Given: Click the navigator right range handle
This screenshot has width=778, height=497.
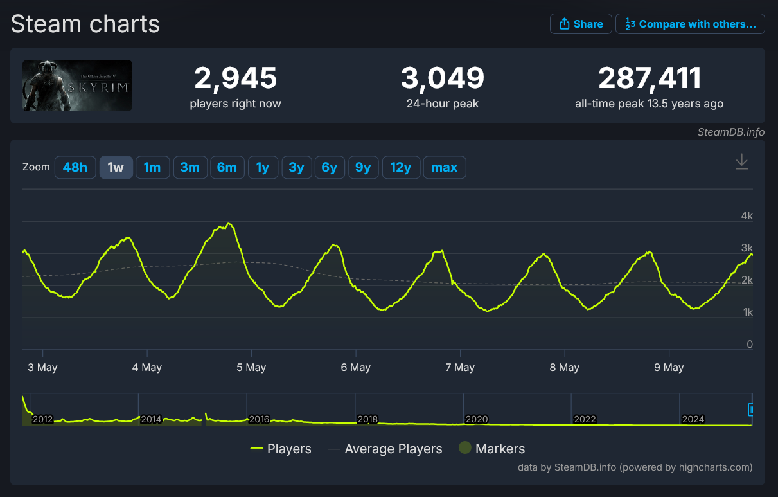Looking at the screenshot, I should coord(752,410).
